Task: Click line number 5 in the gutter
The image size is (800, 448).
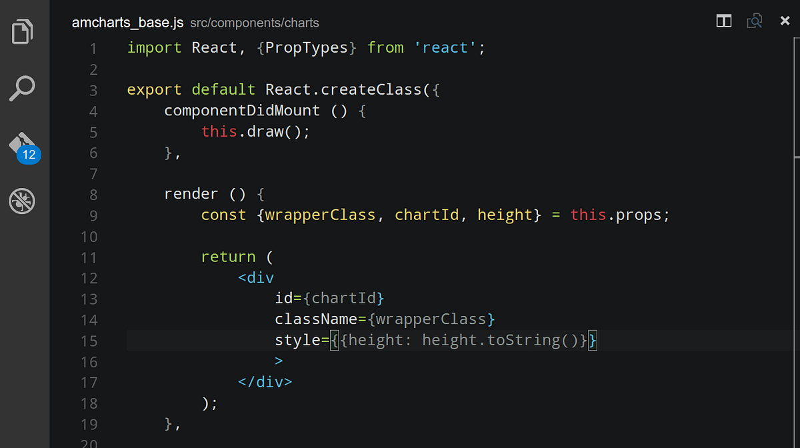Action: point(93,131)
